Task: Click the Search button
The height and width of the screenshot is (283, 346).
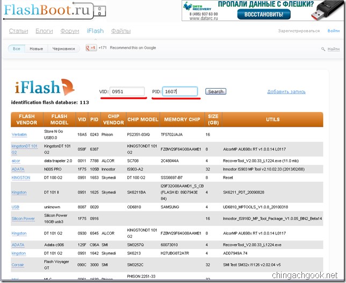Action: [215, 91]
